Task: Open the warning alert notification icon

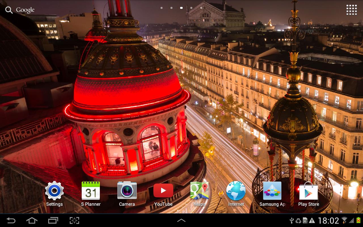Action: point(312,220)
